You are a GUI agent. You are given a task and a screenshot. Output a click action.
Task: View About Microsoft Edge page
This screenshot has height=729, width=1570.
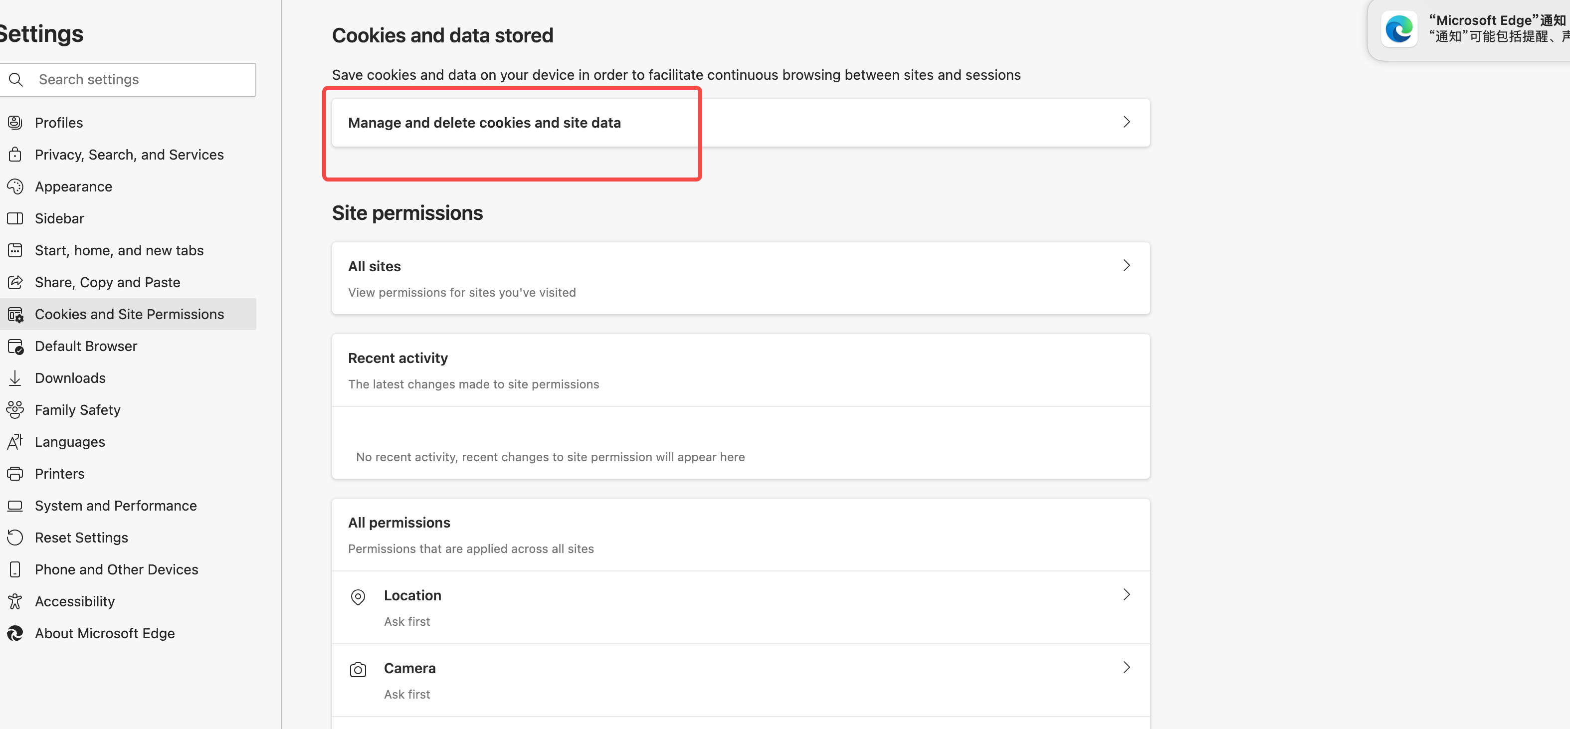(104, 633)
